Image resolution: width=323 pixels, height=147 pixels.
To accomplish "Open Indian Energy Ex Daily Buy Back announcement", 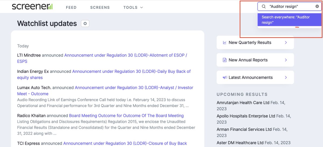I will click(104, 74).
